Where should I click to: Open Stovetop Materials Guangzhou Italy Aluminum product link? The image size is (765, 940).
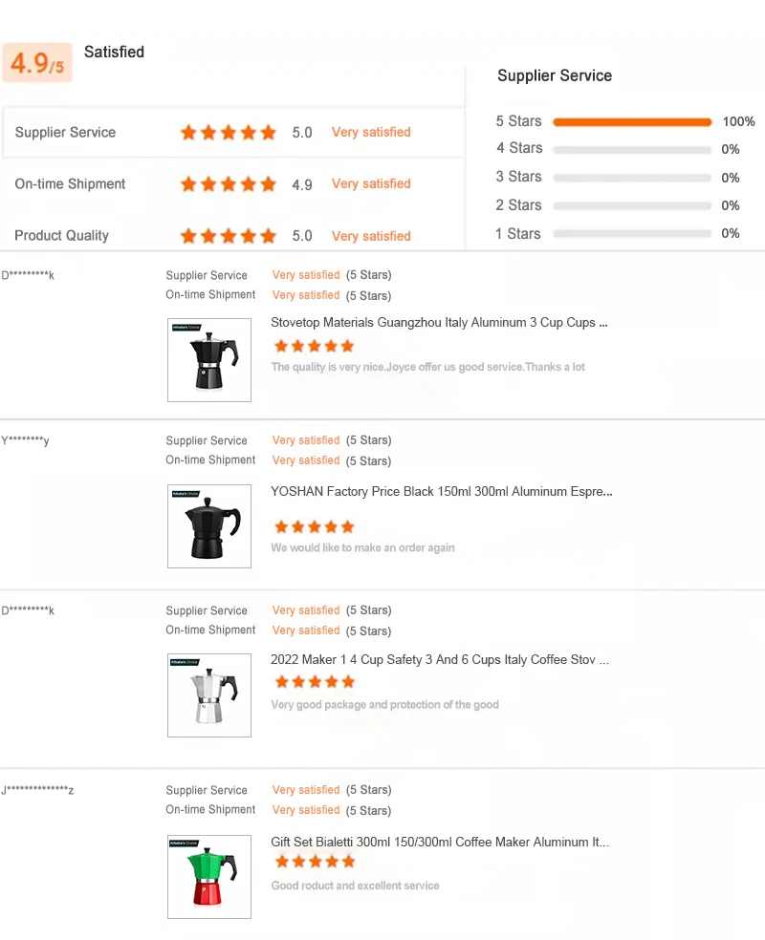coord(439,323)
